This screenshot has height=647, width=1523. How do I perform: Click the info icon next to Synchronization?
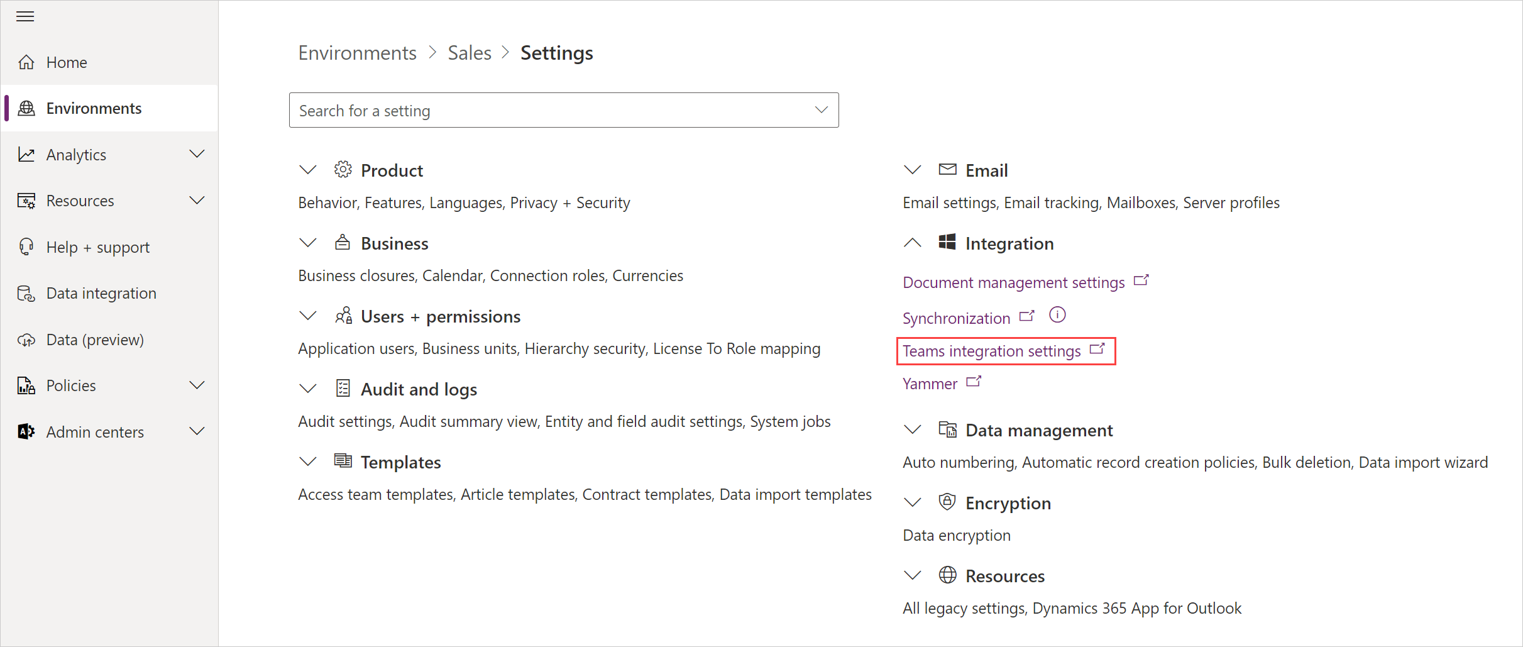point(1057,316)
